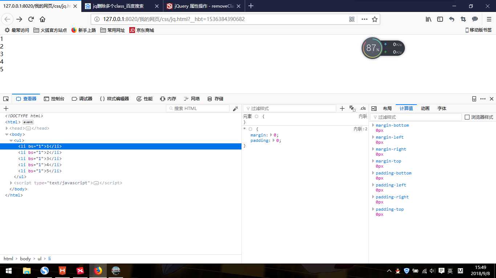Image resolution: width=496 pixels, height=278 pixels.
Task: Click the event badge on html node
Action: [28, 122]
